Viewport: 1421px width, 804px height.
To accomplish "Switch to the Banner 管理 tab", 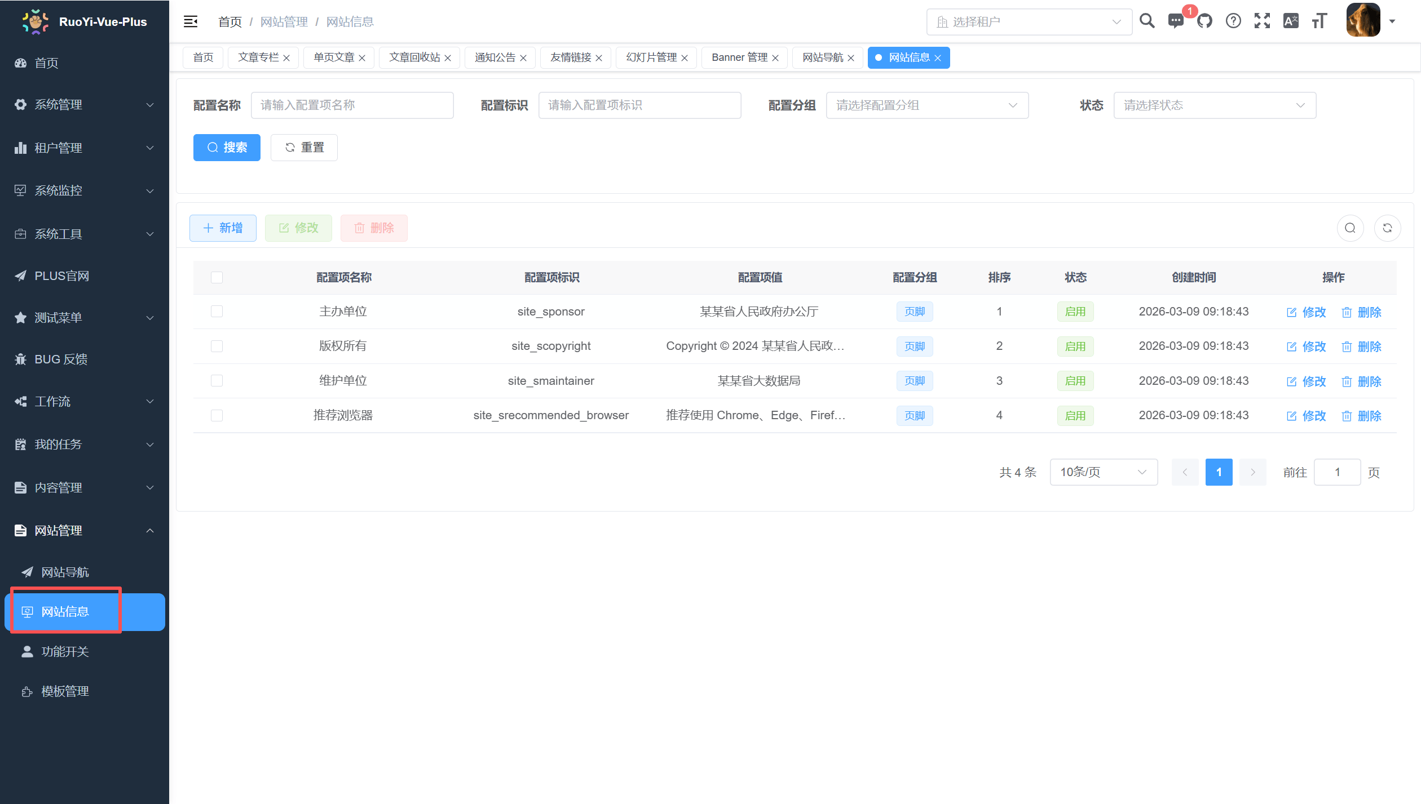I will [x=739, y=57].
